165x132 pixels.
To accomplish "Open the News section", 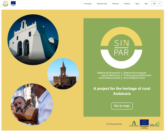I will click(137, 4).
